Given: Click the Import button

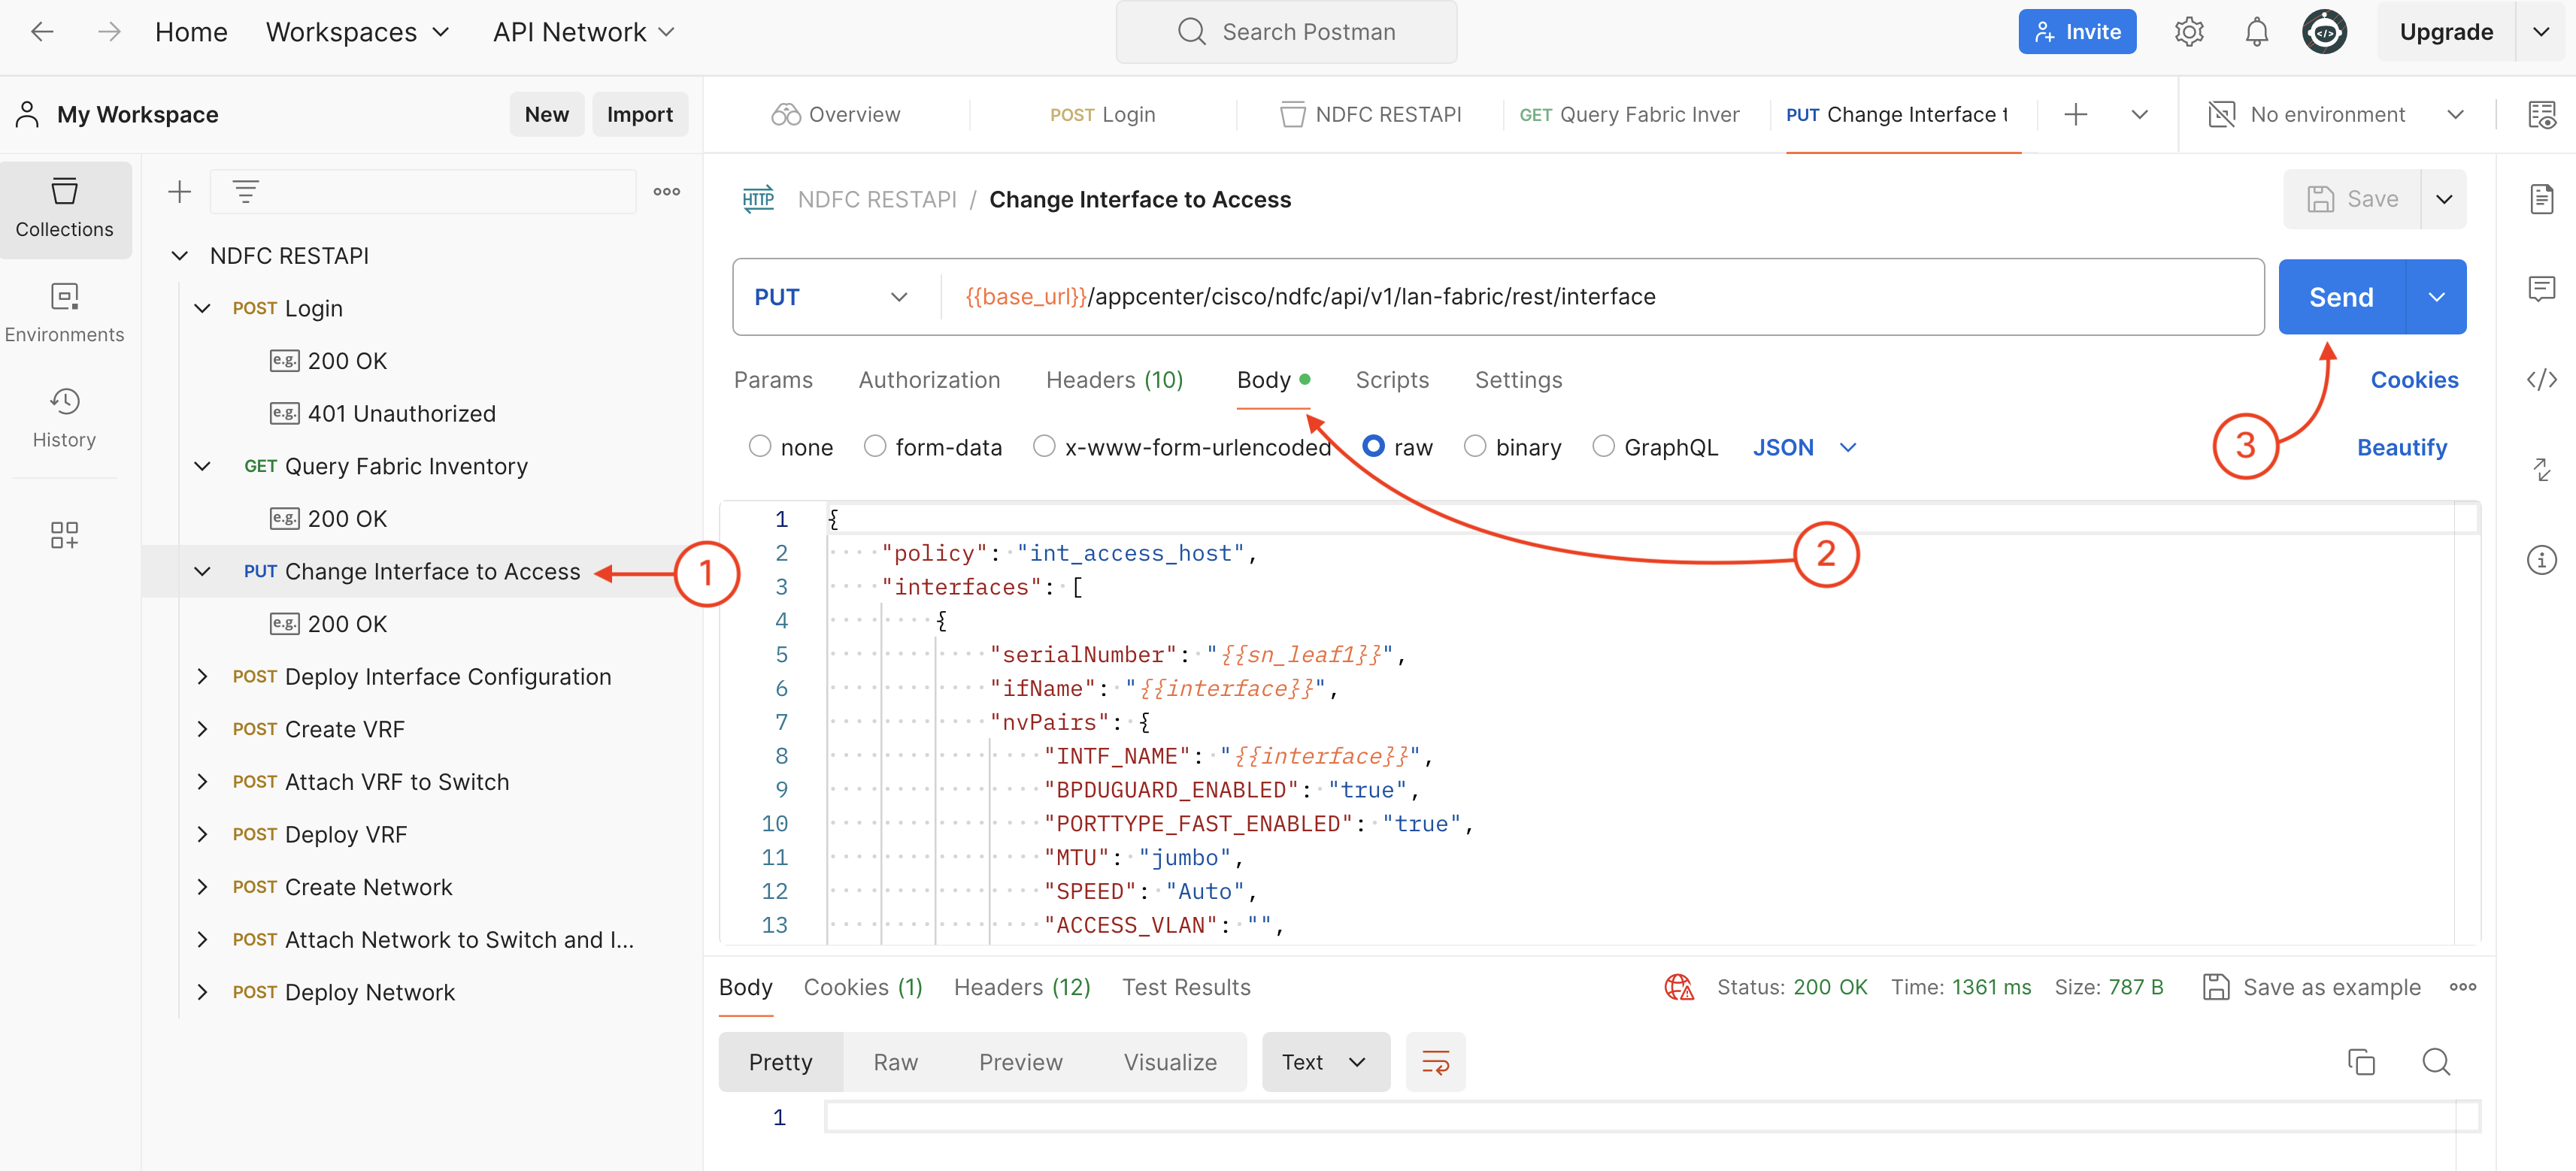Looking at the screenshot, I should click(640, 115).
